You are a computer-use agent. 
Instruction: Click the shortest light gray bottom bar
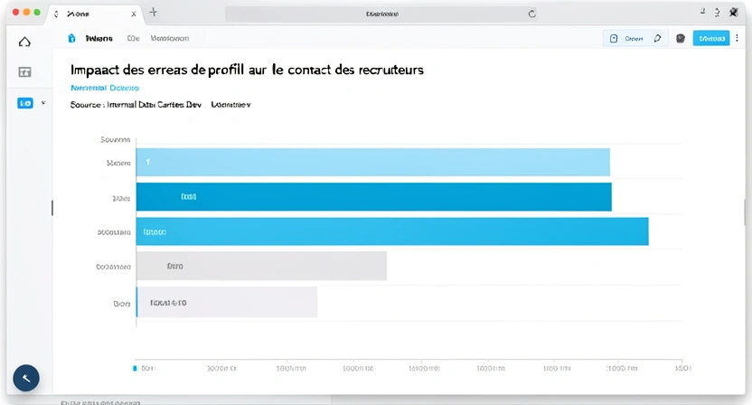[227, 302]
